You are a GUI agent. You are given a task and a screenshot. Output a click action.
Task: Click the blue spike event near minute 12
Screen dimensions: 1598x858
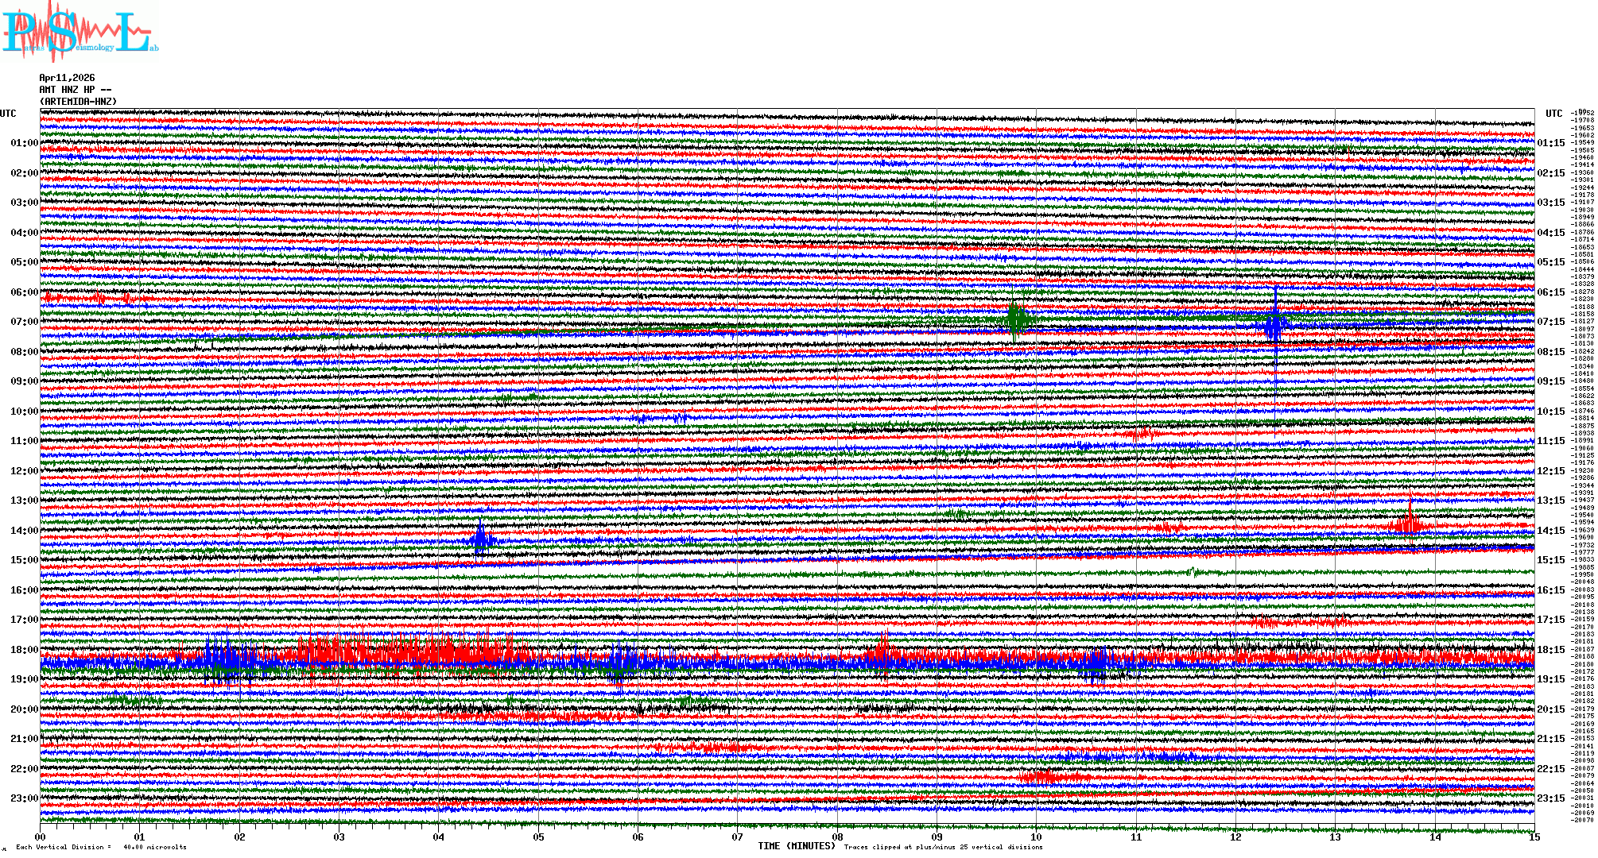(x=1275, y=324)
